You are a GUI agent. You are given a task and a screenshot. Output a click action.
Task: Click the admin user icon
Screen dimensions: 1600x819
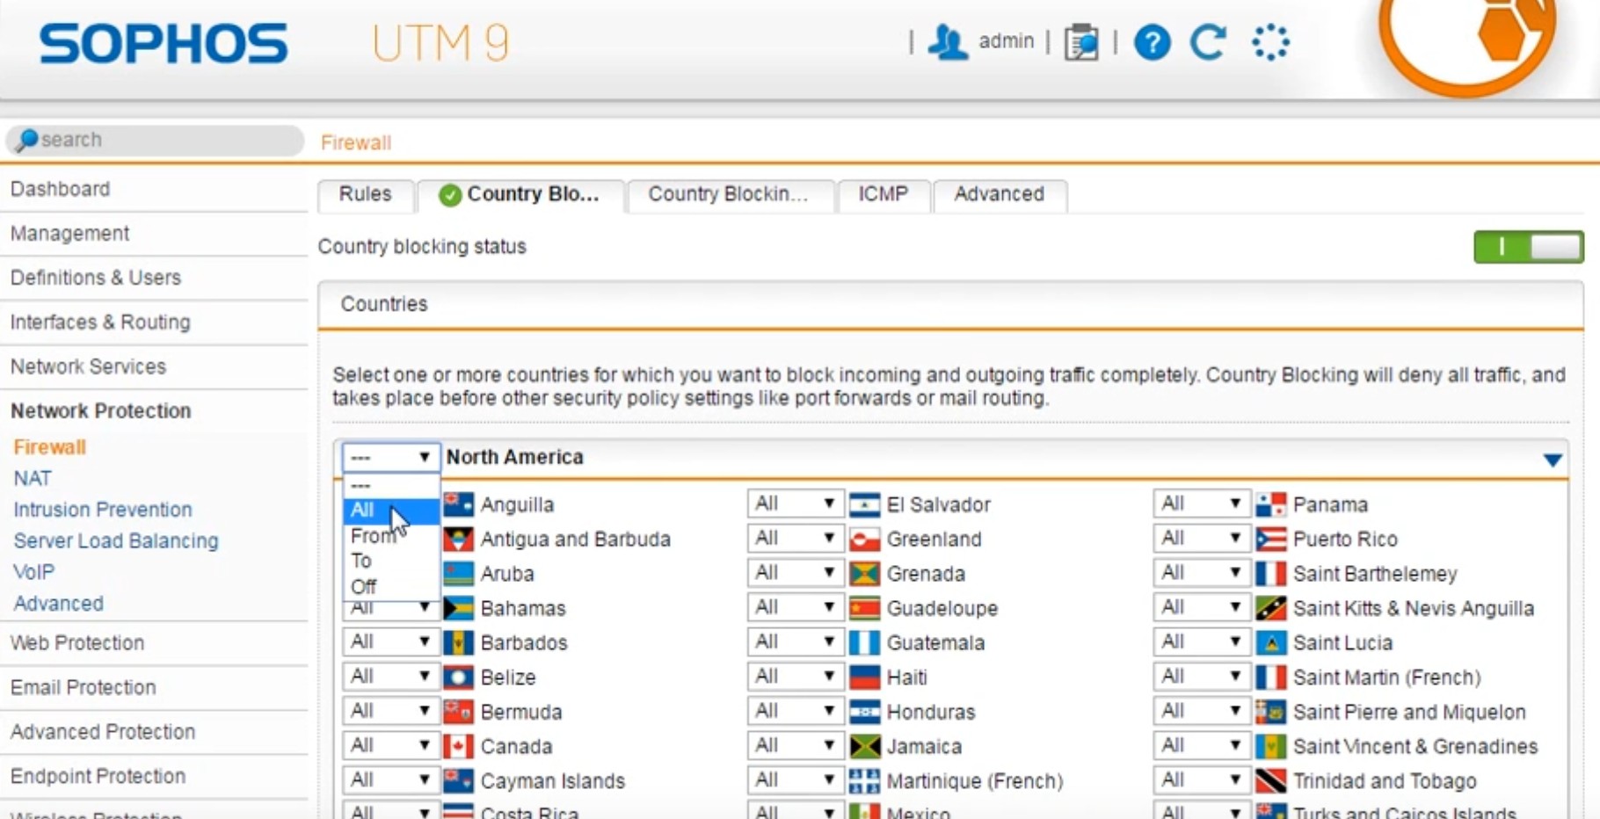coord(948,41)
